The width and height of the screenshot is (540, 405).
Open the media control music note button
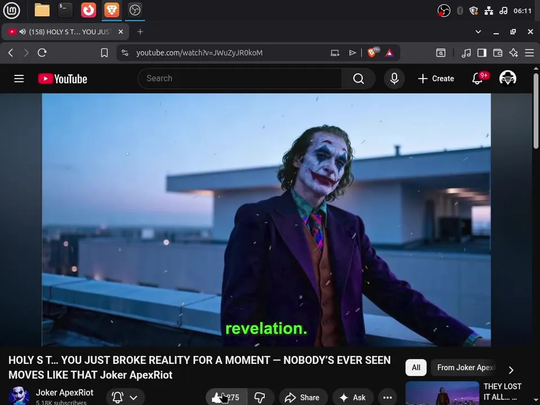(x=466, y=53)
